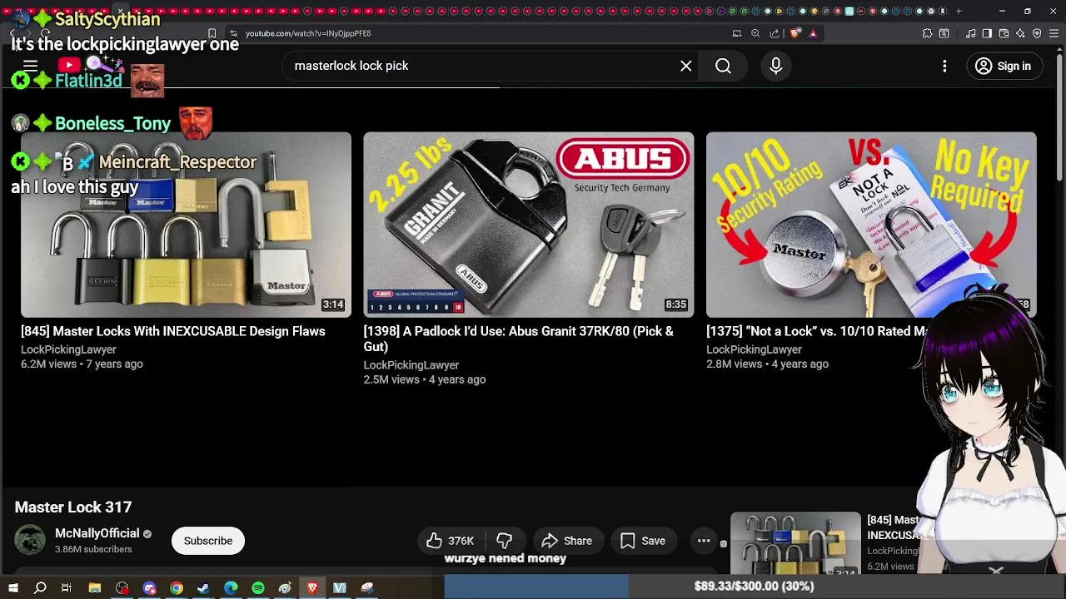The image size is (1066, 599).
Task: Open the Master Locks INEXCUSABLE Design Flaws thumbnail
Action: pyautogui.click(x=186, y=225)
